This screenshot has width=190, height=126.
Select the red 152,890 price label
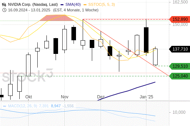pyautogui.click(x=179, y=19)
